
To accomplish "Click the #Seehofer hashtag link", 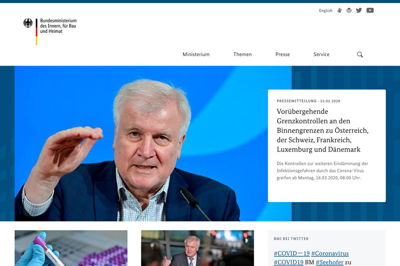I will click(x=330, y=262).
